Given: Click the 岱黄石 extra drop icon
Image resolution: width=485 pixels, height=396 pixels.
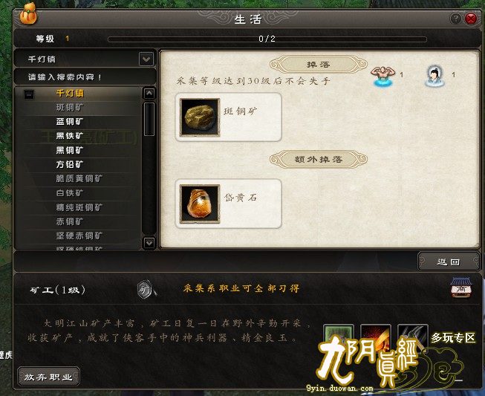Looking at the screenshot, I should click(200, 204).
